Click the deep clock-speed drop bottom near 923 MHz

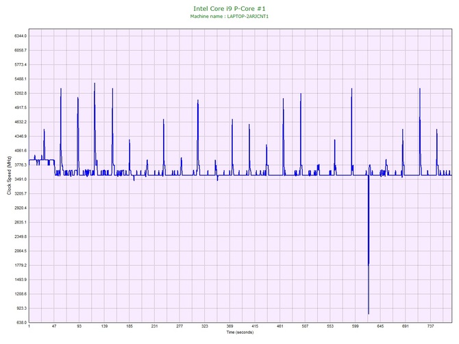(x=369, y=314)
